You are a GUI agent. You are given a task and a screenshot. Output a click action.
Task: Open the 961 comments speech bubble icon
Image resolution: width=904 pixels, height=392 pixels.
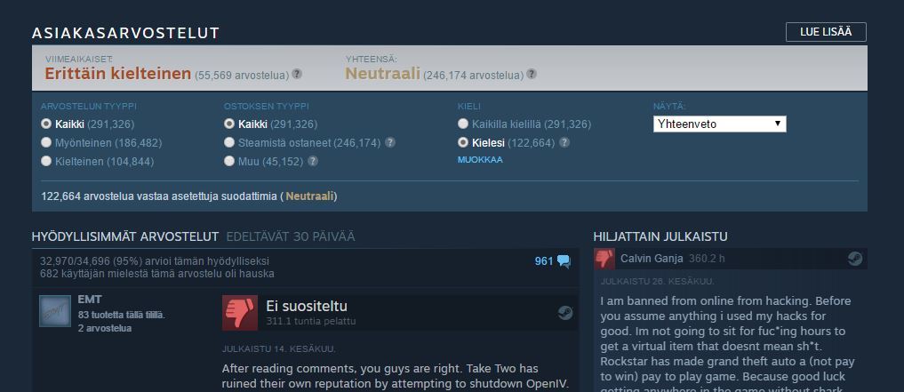tap(564, 261)
